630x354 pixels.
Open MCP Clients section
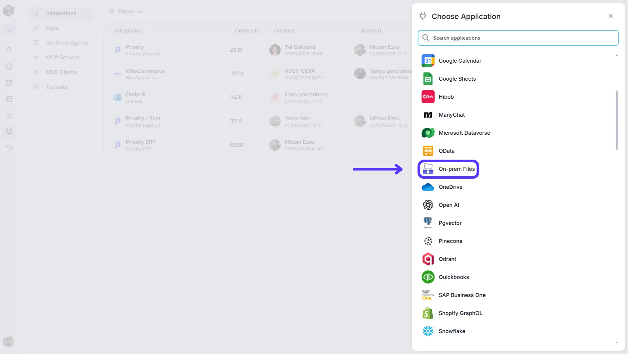(x=61, y=72)
